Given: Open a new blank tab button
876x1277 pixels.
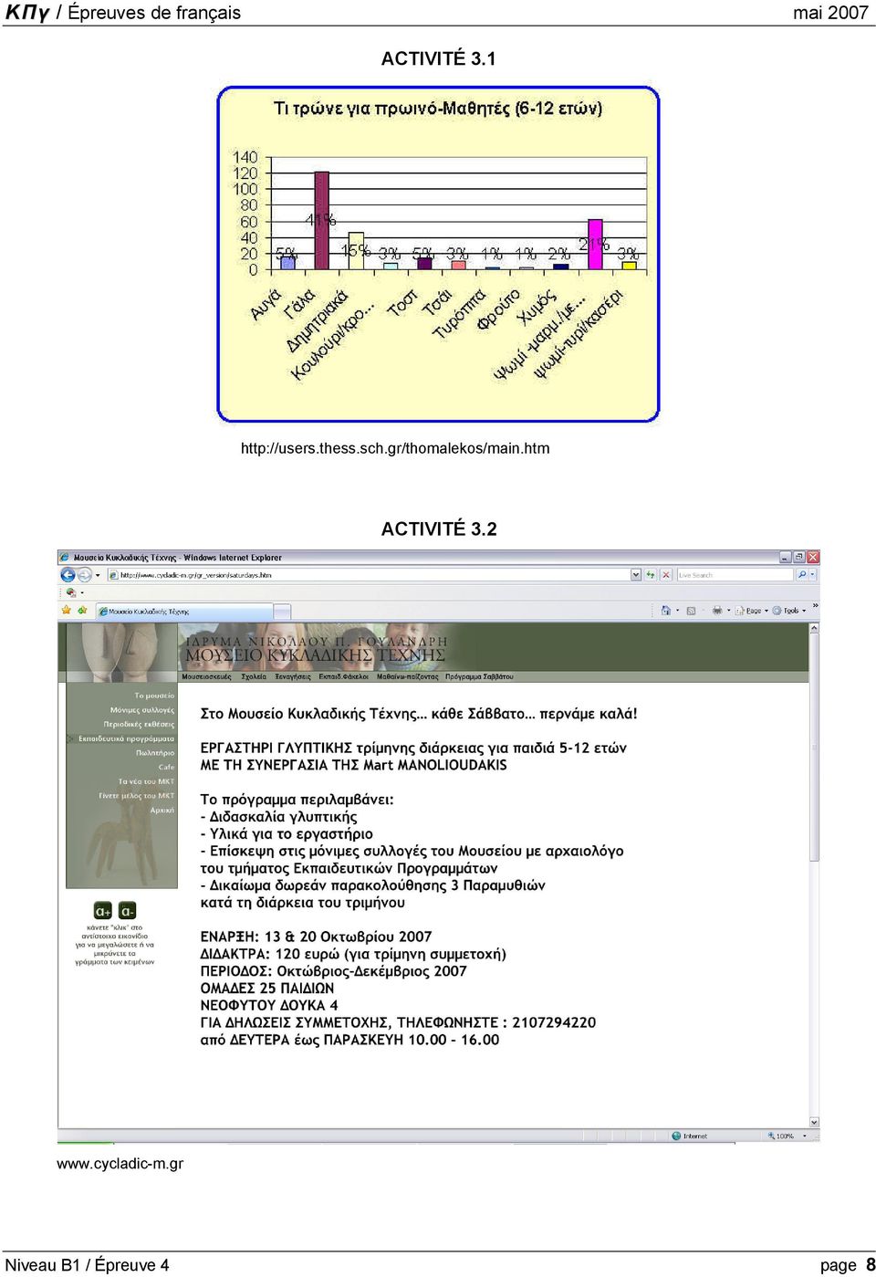Looking at the screenshot, I should [283, 611].
